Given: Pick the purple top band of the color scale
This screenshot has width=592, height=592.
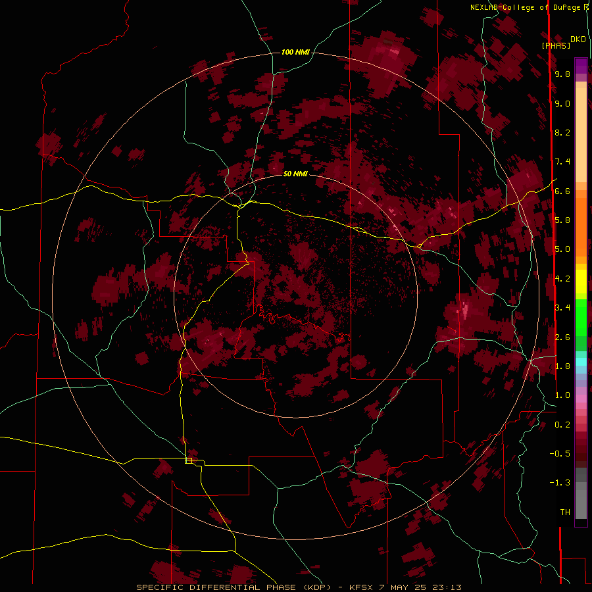Looking at the screenshot, I should click(581, 66).
